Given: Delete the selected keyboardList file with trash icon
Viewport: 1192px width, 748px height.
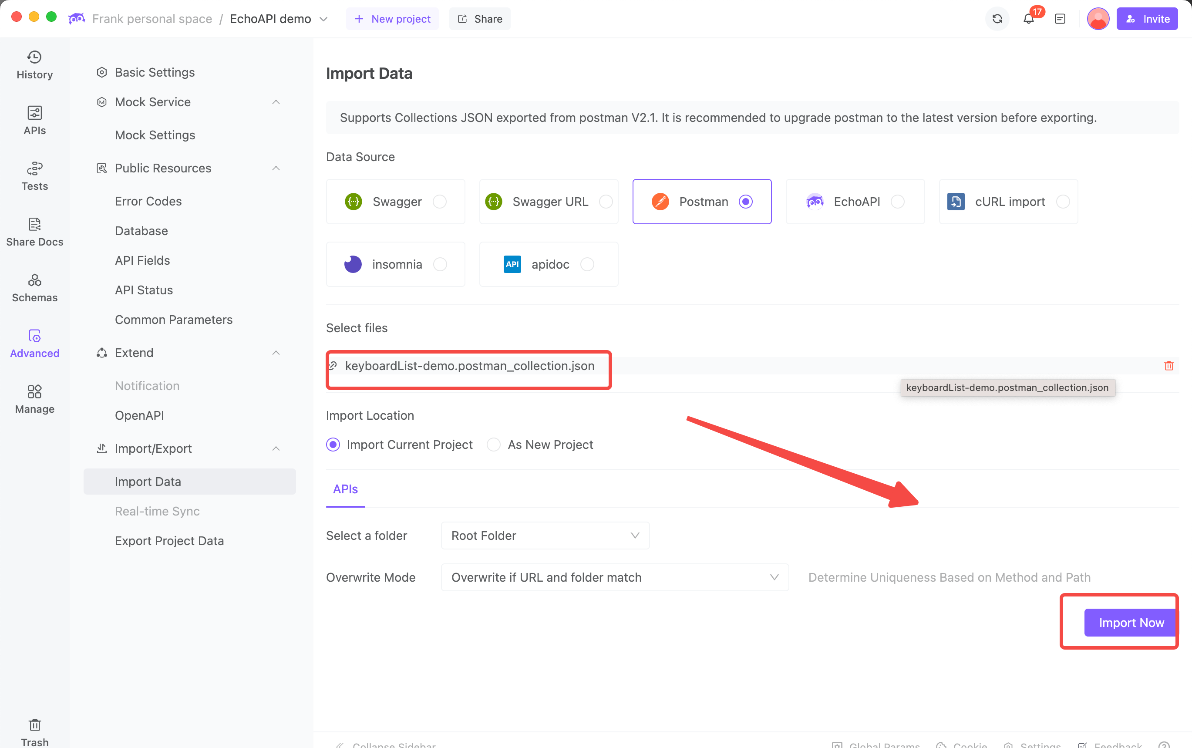Looking at the screenshot, I should click(x=1169, y=366).
